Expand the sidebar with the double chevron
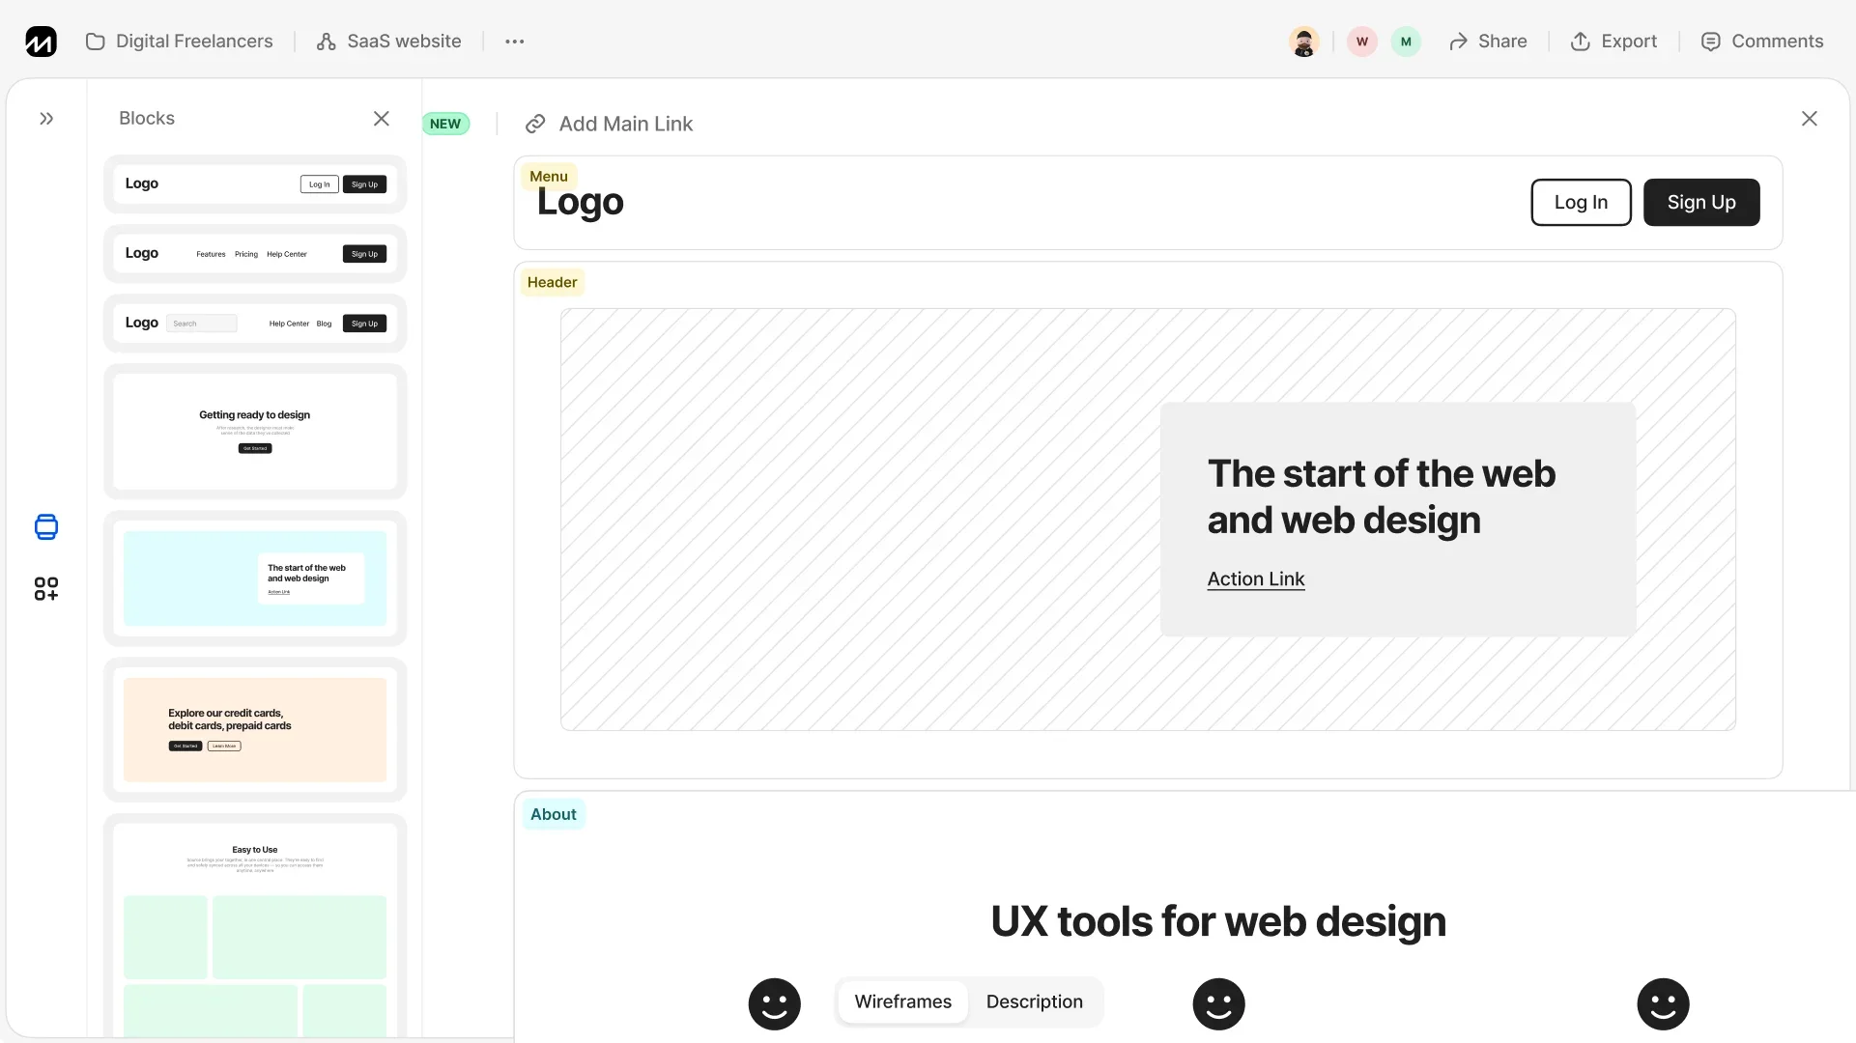Image resolution: width=1856 pixels, height=1043 pixels. [x=46, y=119]
